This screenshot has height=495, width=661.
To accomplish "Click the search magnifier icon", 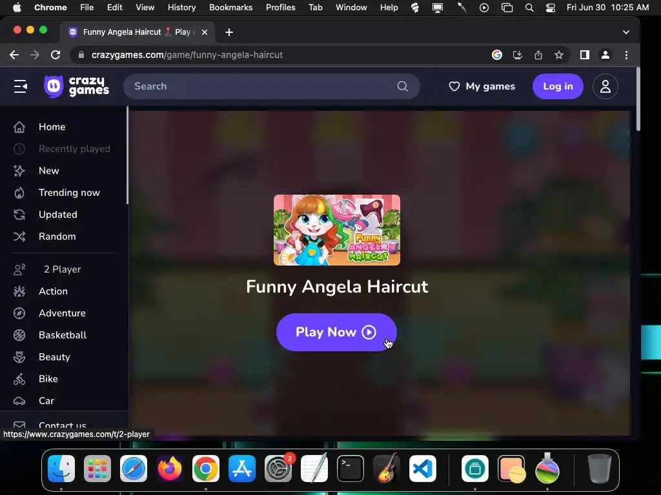I will [x=403, y=86].
